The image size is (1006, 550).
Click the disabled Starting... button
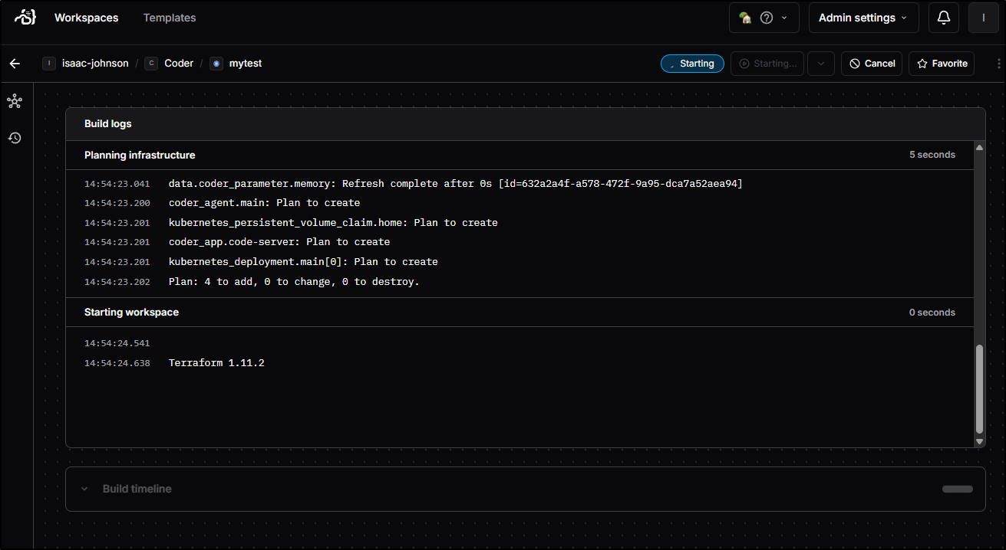coord(768,64)
